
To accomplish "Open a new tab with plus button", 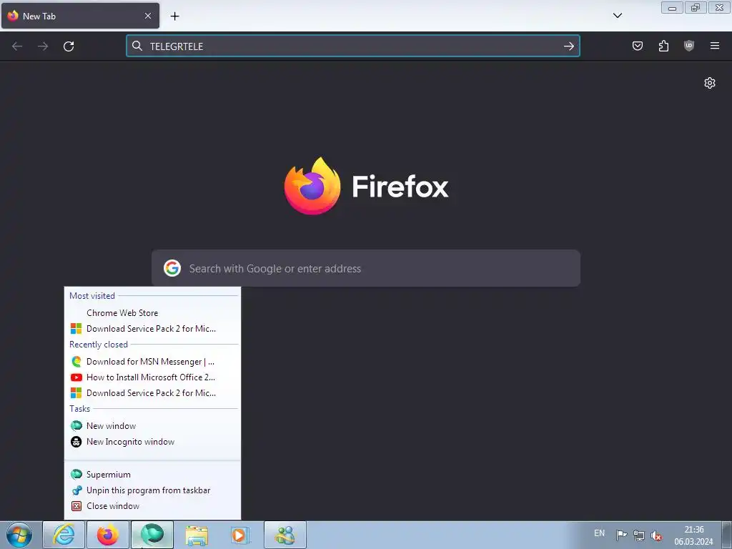I will tap(174, 16).
